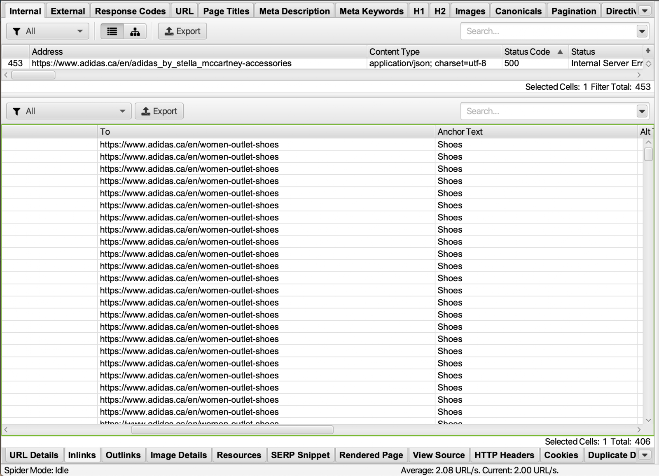This screenshot has width=659, height=476.
Task: Expand lower search options dropdown arrow
Action: (642, 111)
